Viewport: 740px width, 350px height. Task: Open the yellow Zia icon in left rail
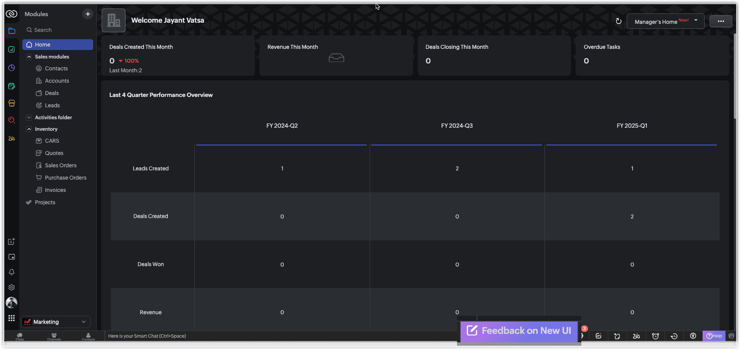click(x=12, y=138)
